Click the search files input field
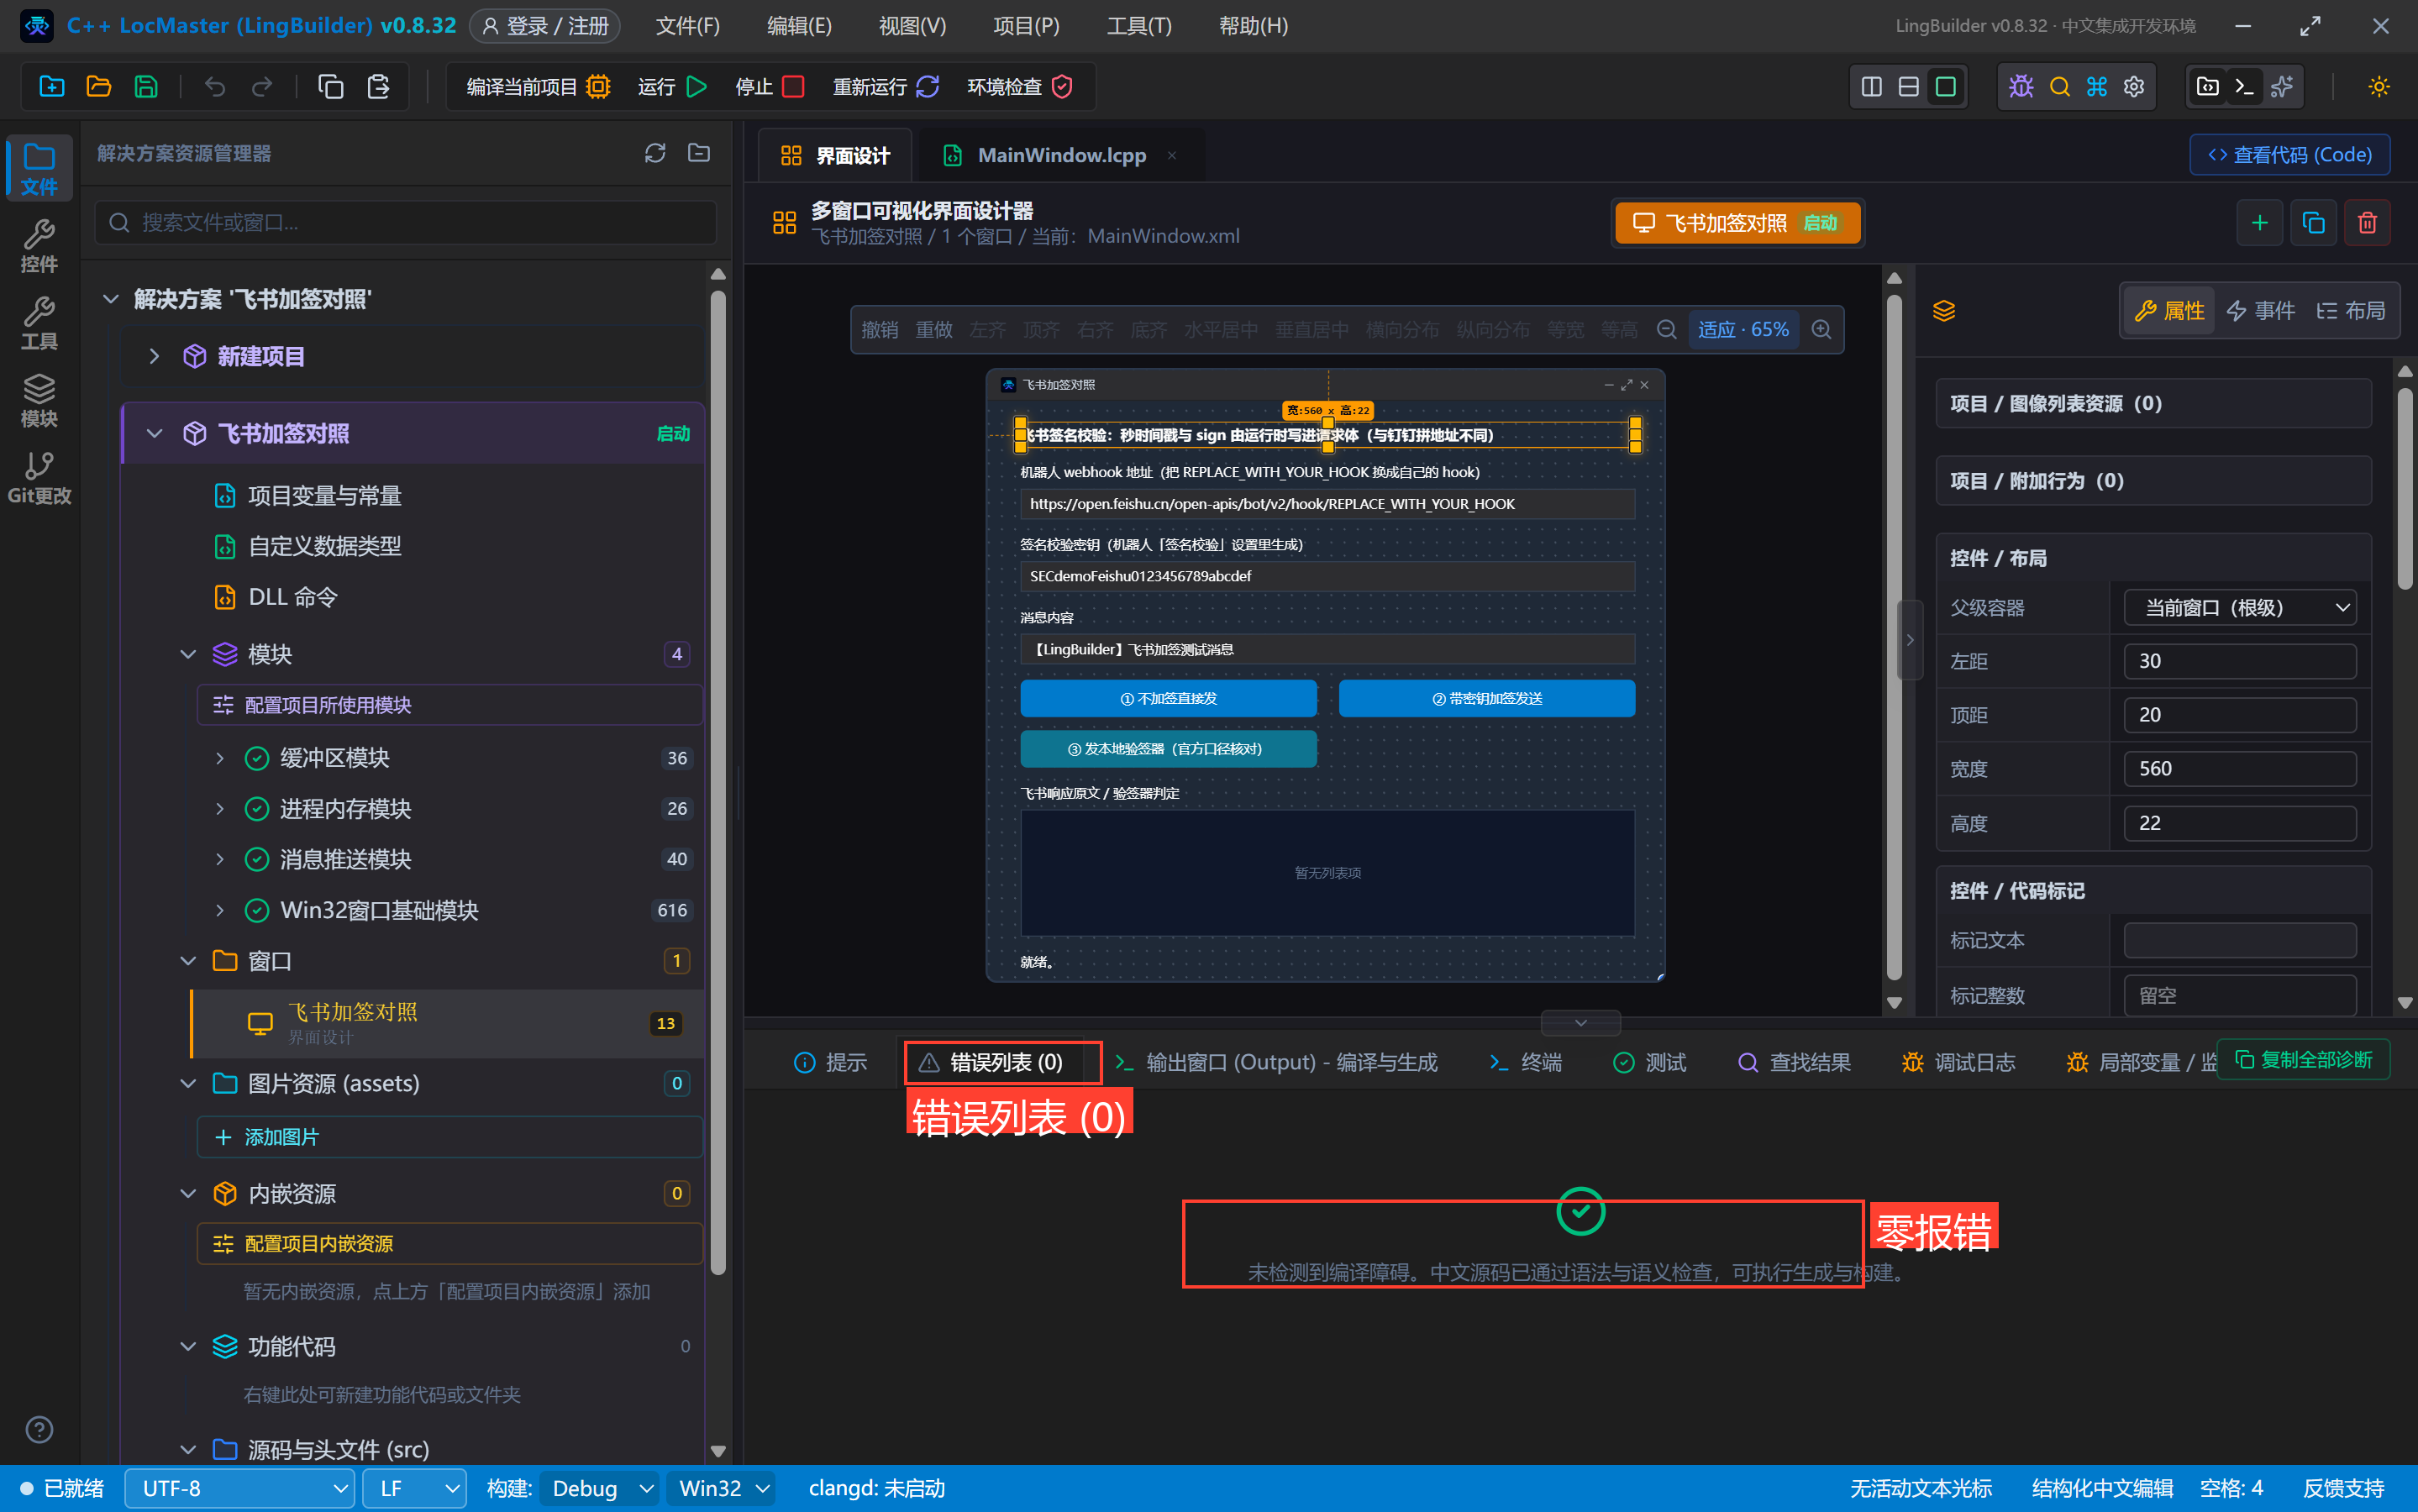This screenshot has height=1512, width=2418. coord(405,222)
